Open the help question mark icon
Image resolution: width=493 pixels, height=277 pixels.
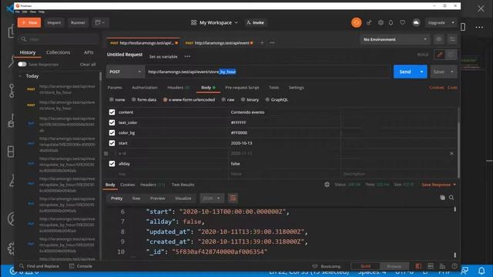(x=454, y=266)
